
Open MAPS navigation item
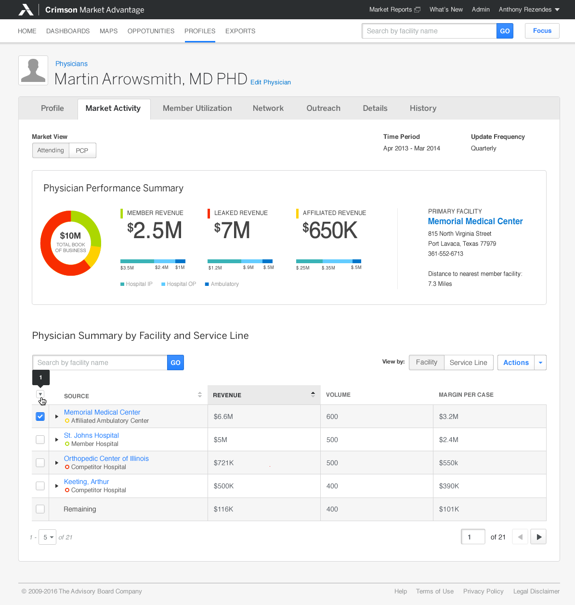click(109, 31)
